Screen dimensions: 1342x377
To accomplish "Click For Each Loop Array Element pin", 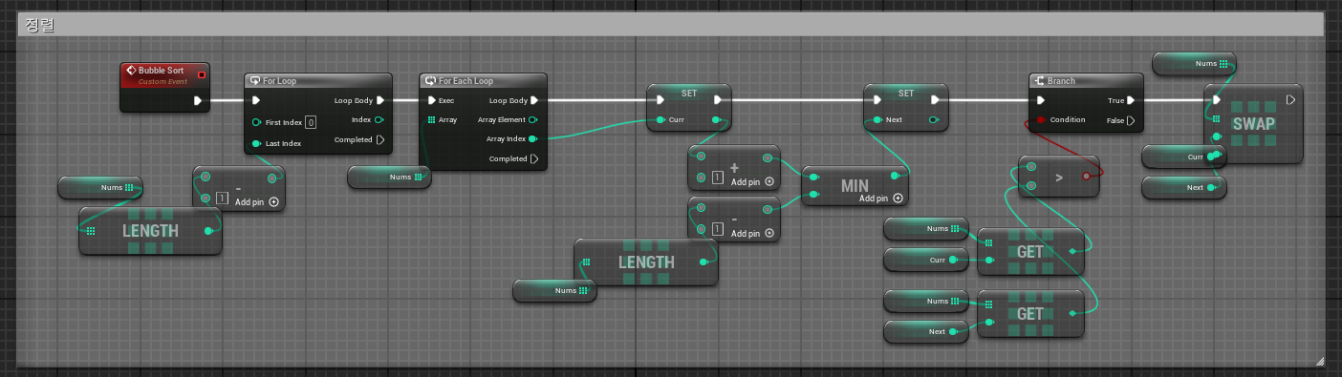I will click(x=533, y=120).
